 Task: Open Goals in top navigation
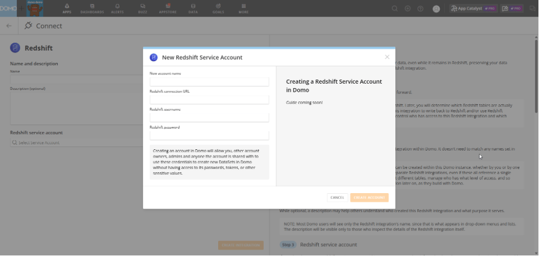point(218,9)
